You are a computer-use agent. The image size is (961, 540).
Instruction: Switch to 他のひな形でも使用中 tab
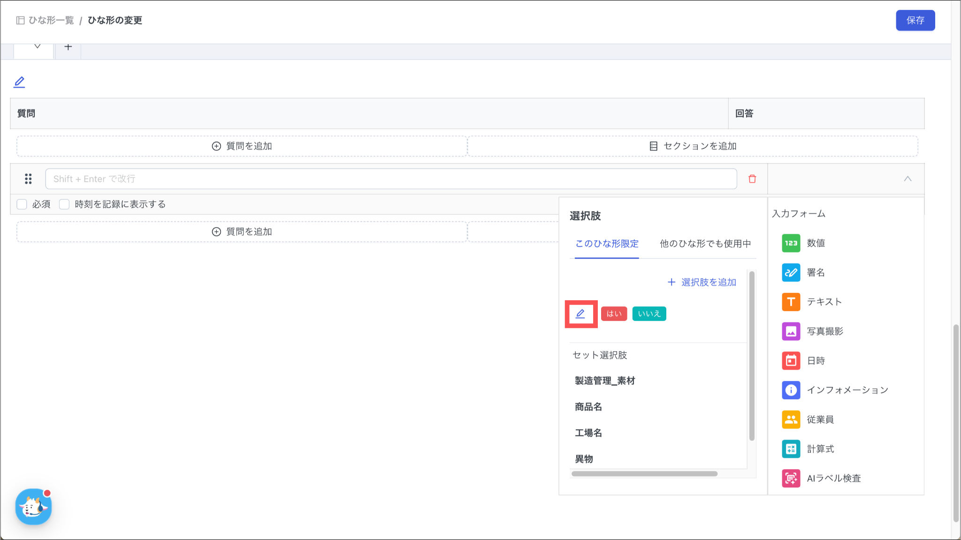point(705,243)
